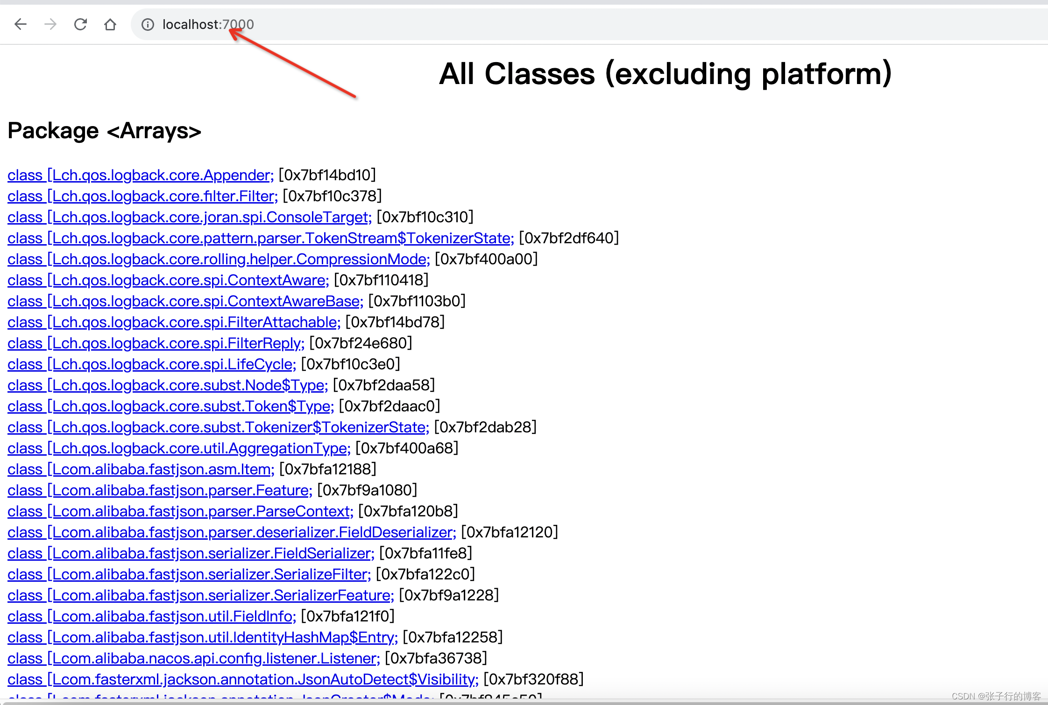Open class logback.core.filter.Filter link
Viewport: 1048px width, 705px height.
point(142,196)
